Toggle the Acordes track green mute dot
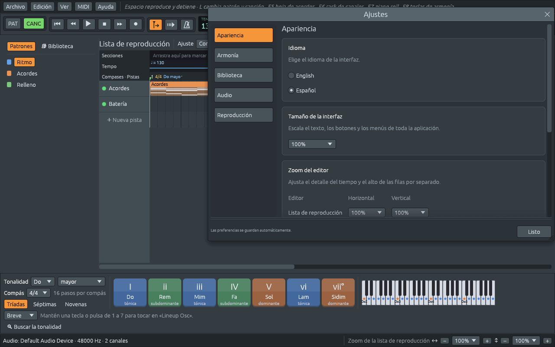555x347 pixels. 104,88
